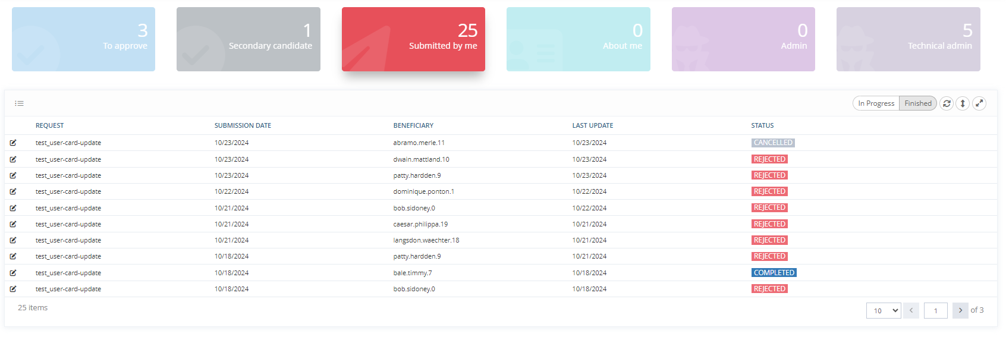The width and height of the screenshot is (1006, 340).
Task: Open edit icon for abramo.merle.11 request
Action: 13,143
